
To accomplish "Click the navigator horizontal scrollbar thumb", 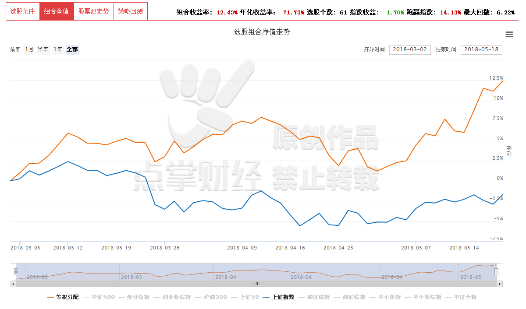I will [256, 284].
